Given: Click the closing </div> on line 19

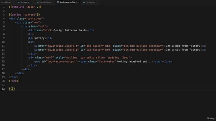Looking at the screenshot, I should (13, 77).
